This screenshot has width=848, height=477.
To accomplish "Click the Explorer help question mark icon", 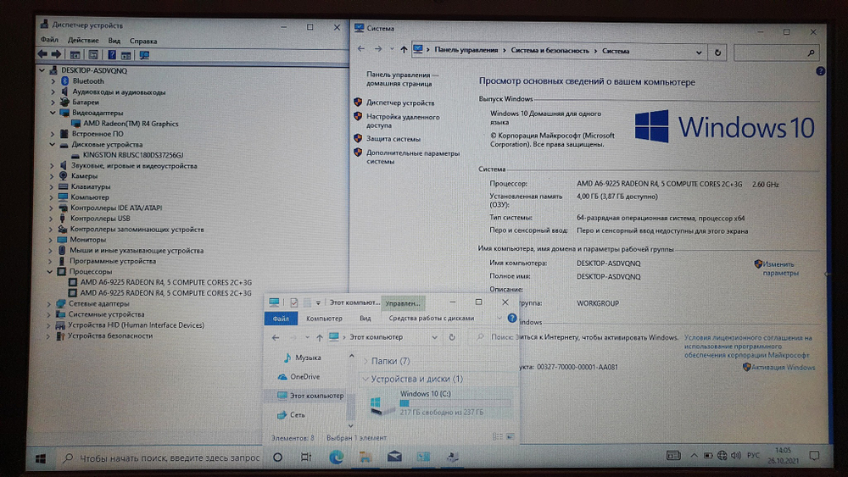I will point(511,319).
